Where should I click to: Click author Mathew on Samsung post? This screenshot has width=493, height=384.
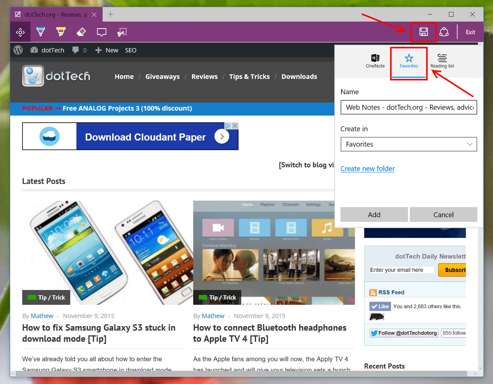42,316
